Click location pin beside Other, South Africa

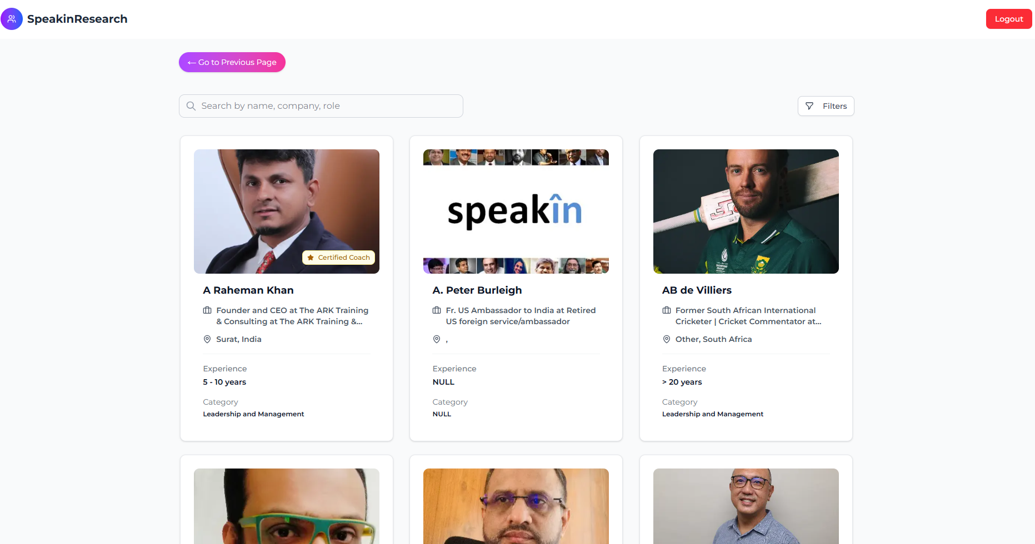click(667, 339)
